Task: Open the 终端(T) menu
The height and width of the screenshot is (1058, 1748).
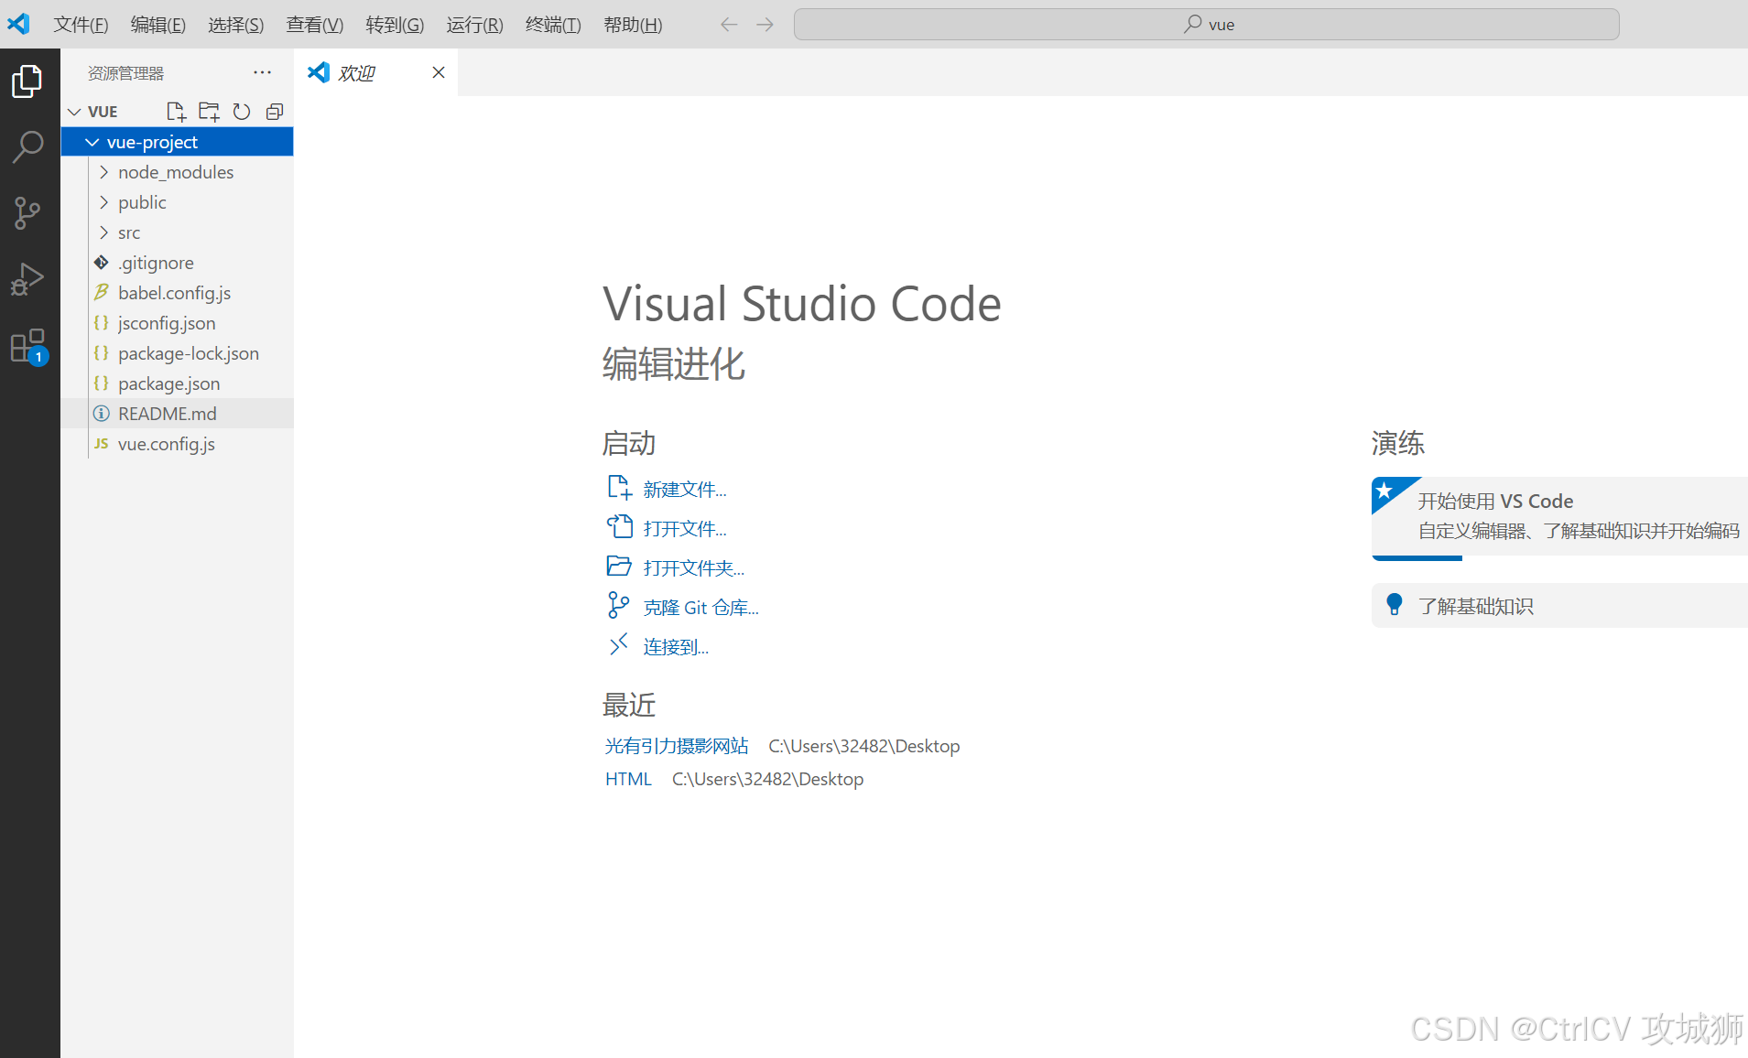Action: point(553,25)
